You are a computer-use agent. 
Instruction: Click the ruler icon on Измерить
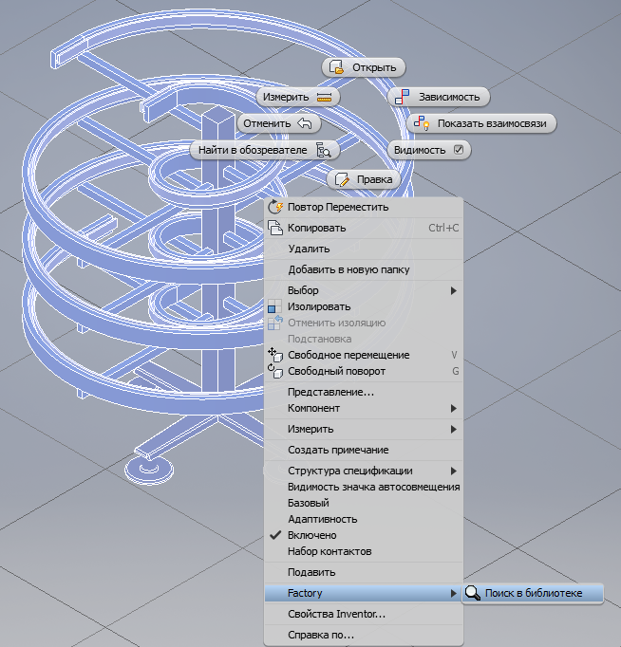coord(324,97)
